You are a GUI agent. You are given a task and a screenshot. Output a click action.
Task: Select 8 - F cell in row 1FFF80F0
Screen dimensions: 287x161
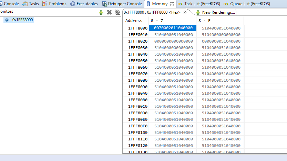[x=221, y=126]
